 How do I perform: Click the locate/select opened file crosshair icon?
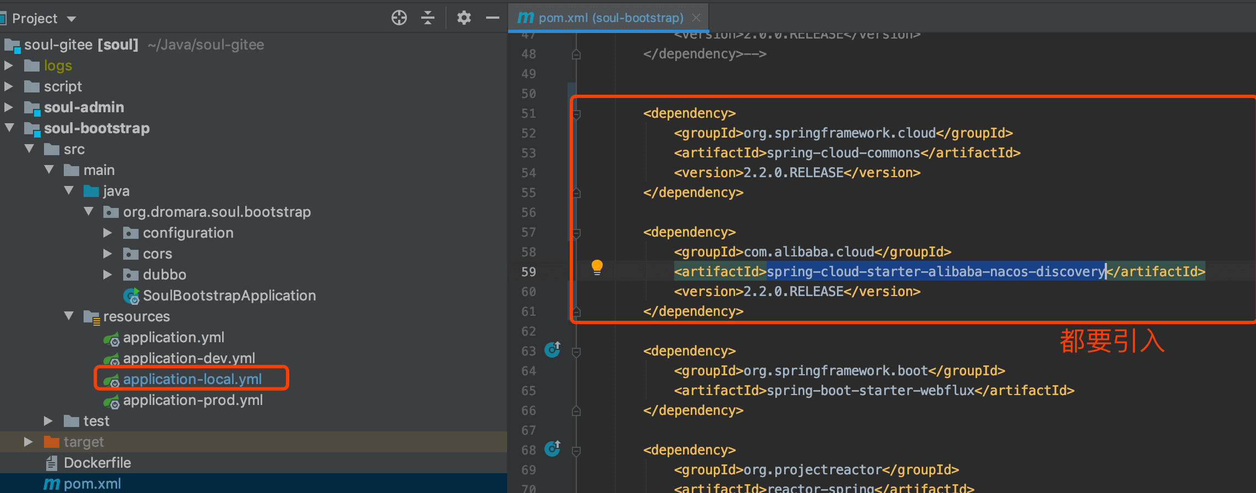399,18
